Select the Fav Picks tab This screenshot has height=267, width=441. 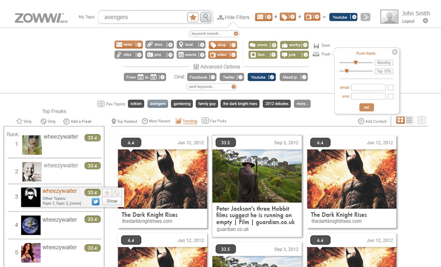(214, 121)
